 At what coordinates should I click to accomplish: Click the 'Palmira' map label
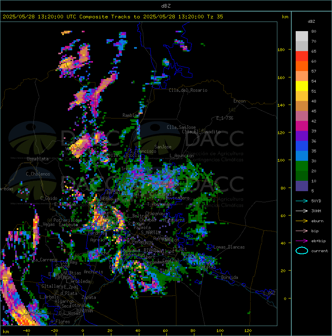[x=142, y=227]
